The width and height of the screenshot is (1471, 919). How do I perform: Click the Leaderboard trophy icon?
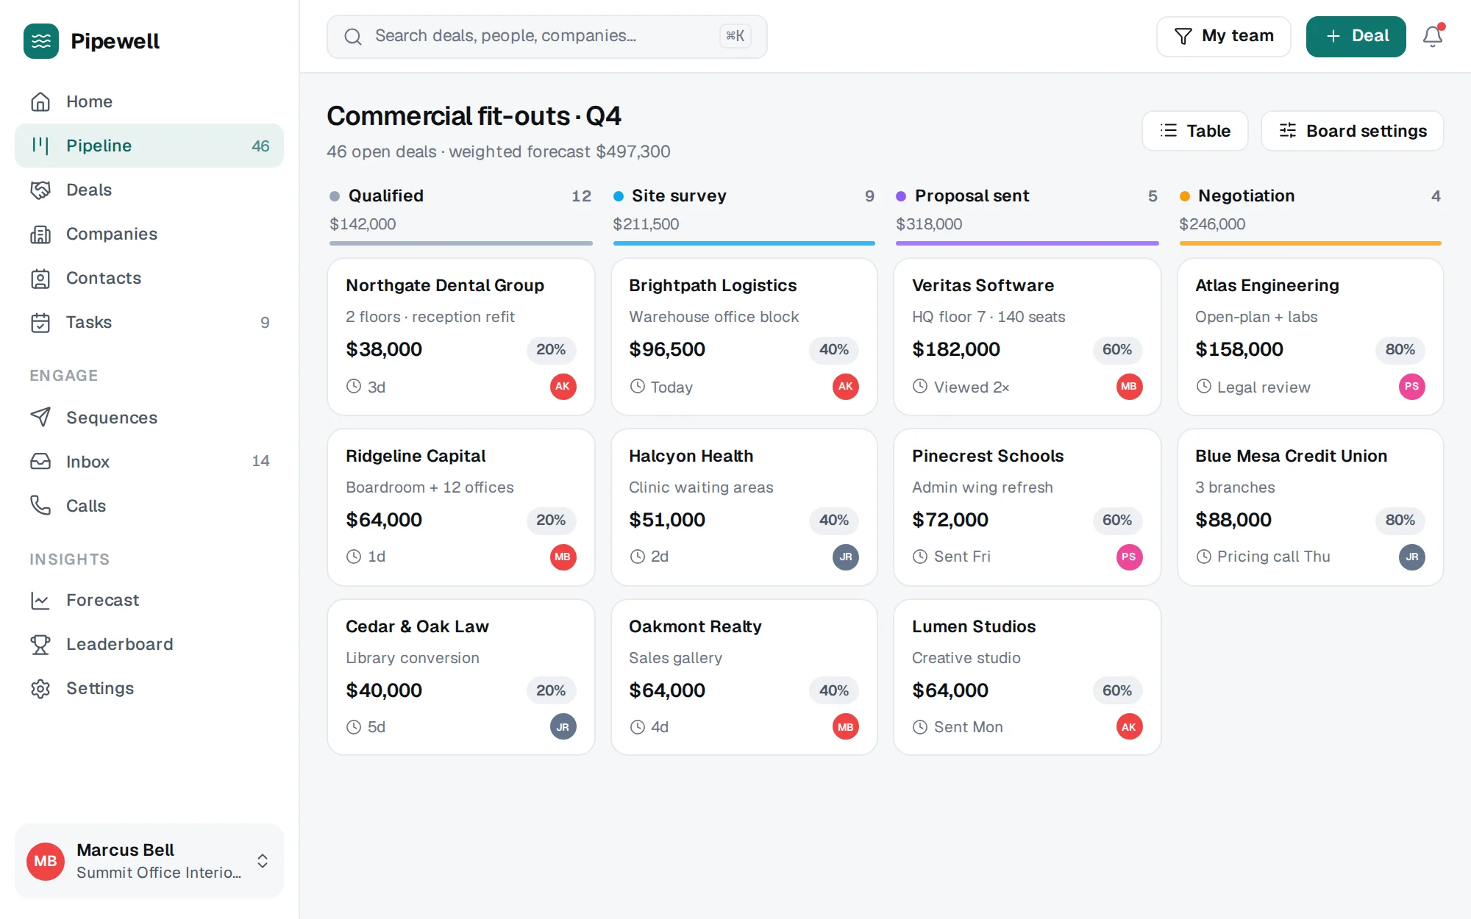(x=40, y=644)
